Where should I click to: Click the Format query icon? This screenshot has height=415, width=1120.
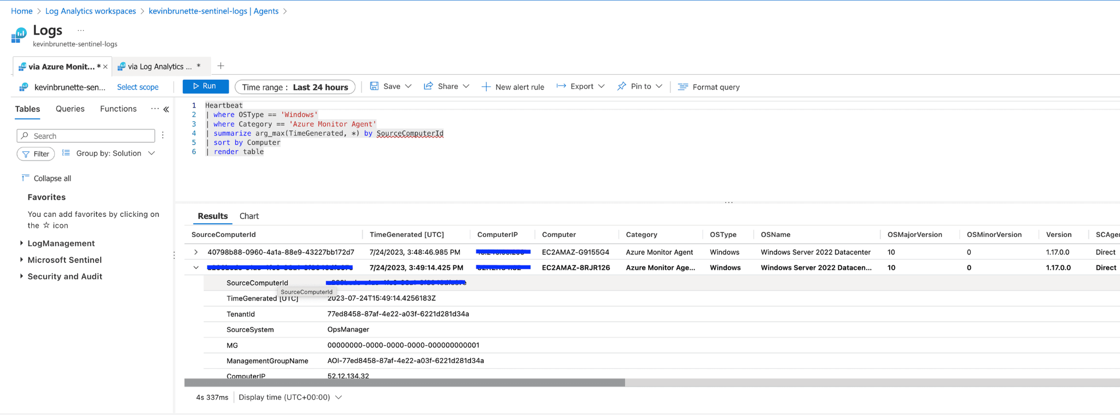[x=683, y=87]
